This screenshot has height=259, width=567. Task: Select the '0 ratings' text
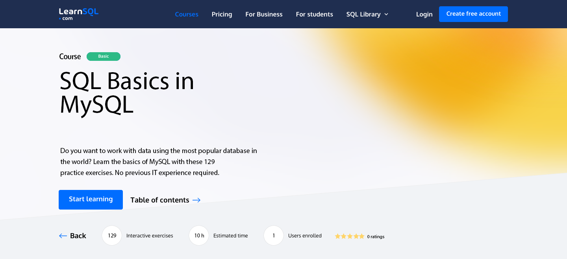click(376, 237)
